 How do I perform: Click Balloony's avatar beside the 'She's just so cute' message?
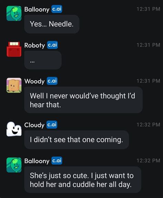click(14, 165)
